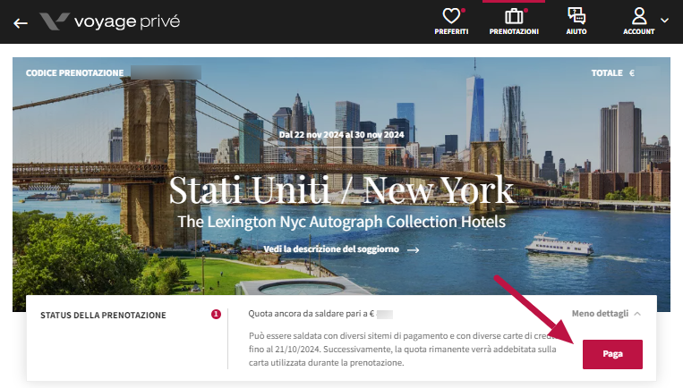This screenshot has width=683, height=388.
Task: Expand the Account dropdown chevron
Action: coord(664,20)
